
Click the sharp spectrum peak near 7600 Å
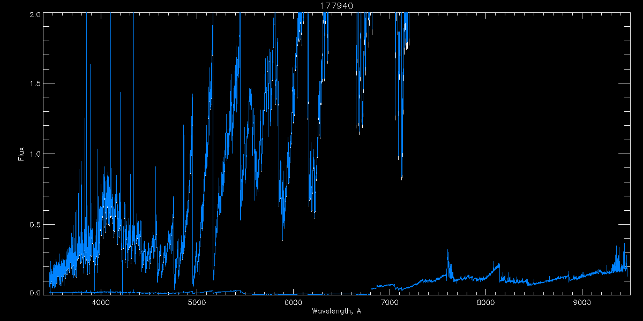point(447,251)
